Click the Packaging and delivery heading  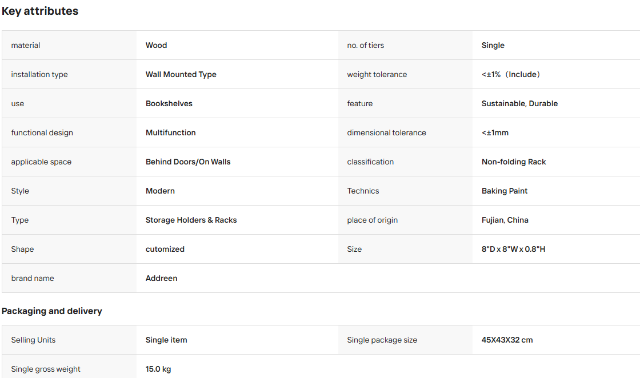(52, 311)
